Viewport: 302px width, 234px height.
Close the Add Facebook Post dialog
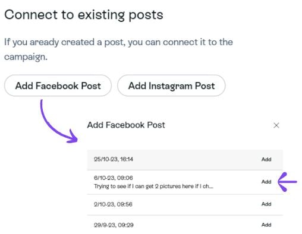point(276,125)
